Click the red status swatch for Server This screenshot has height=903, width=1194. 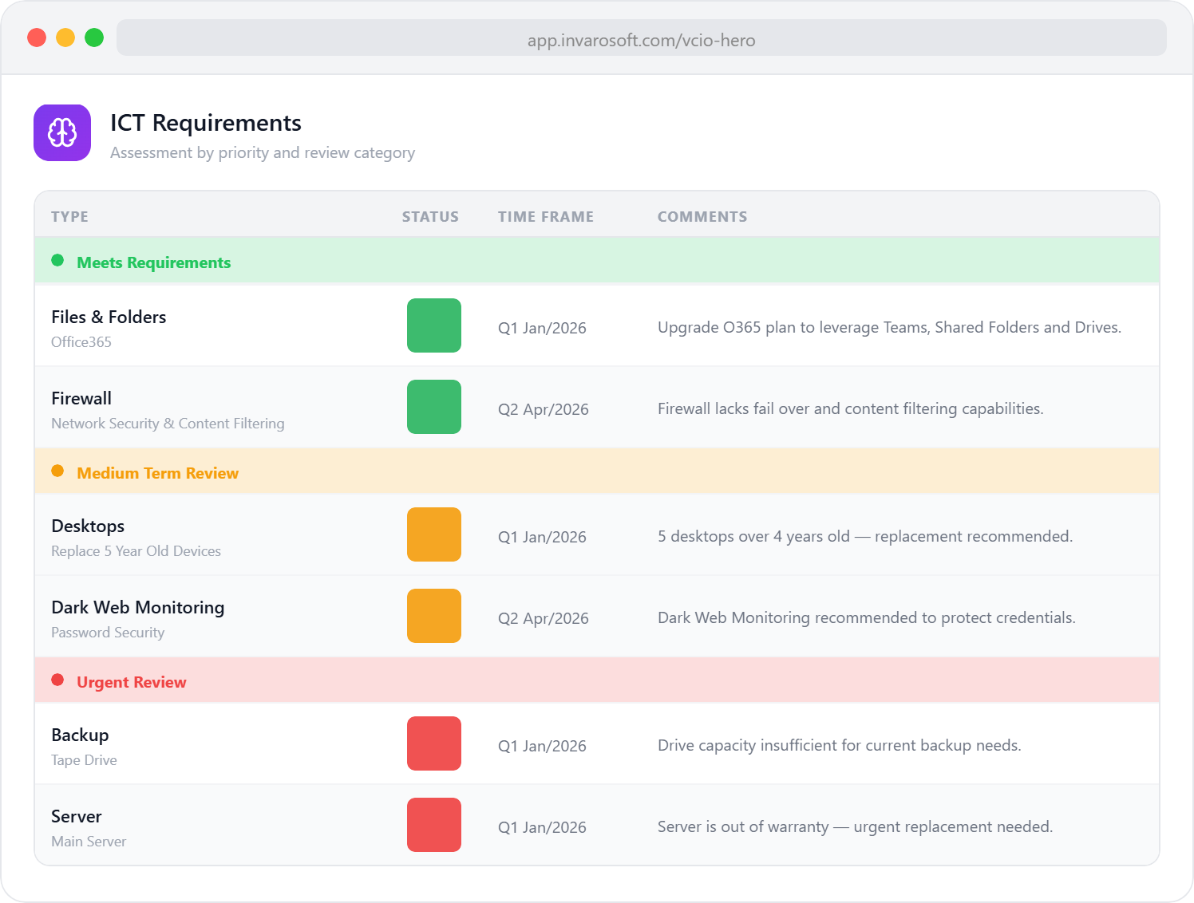click(434, 825)
